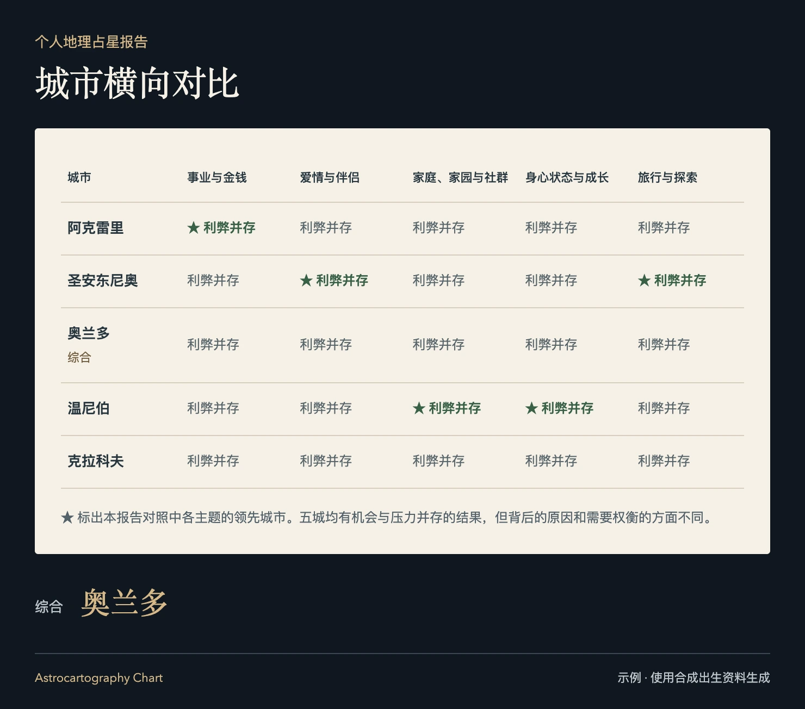Click the starred 事业与金钱 cell for 阿克雷里
The image size is (805, 709).
tap(221, 228)
